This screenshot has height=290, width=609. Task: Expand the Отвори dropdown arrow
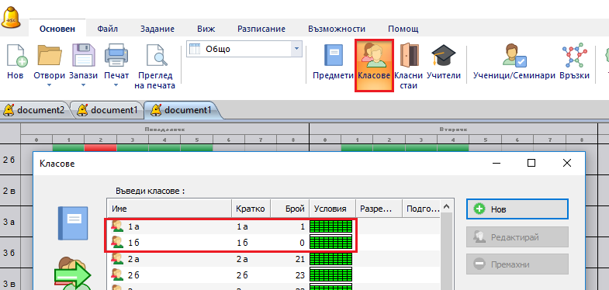(49, 85)
